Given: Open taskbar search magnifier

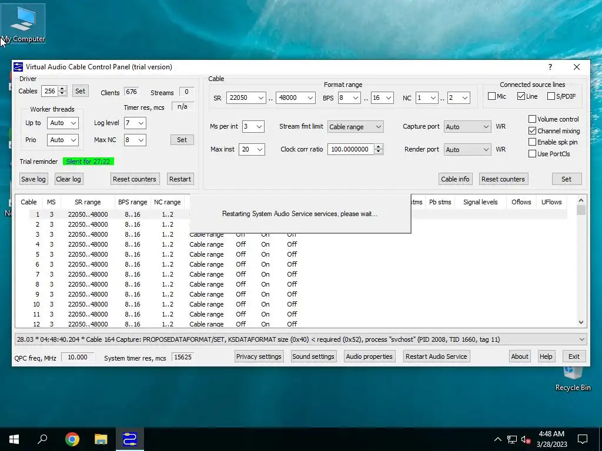Looking at the screenshot, I should [x=42, y=439].
